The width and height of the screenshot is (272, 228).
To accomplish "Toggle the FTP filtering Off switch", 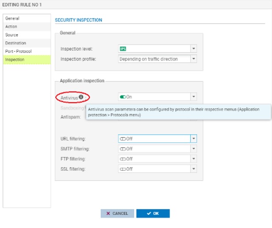I will [123, 159].
